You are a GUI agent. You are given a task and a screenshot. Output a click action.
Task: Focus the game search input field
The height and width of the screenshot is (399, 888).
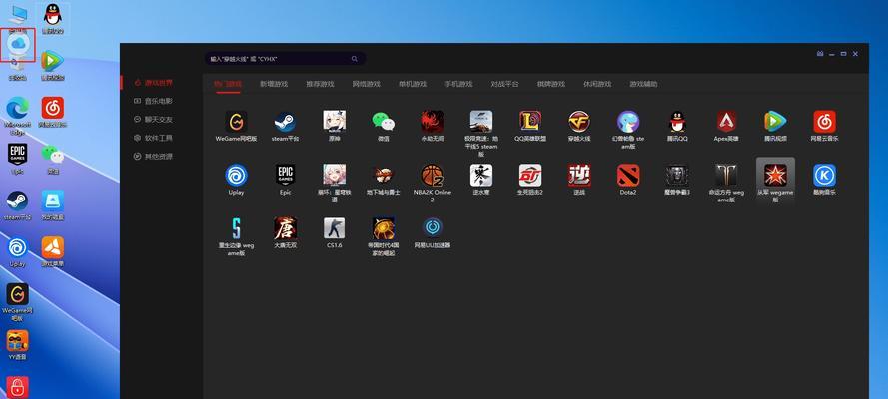pyautogui.click(x=285, y=58)
